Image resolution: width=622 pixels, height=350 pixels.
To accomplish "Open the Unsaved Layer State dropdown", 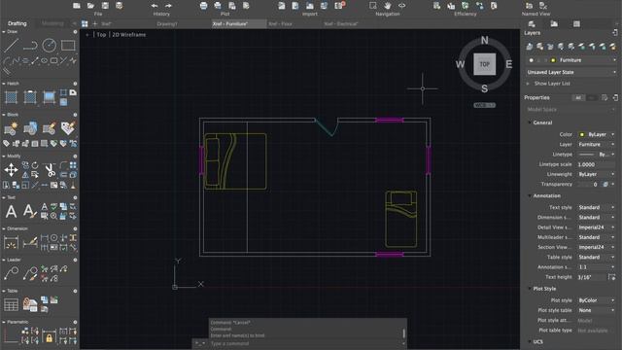I will pyautogui.click(x=570, y=72).
